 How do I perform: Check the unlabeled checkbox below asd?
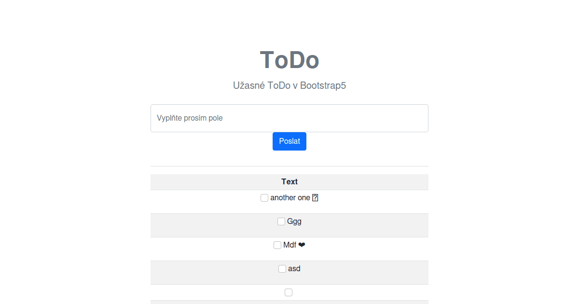[x=289, y=292]
